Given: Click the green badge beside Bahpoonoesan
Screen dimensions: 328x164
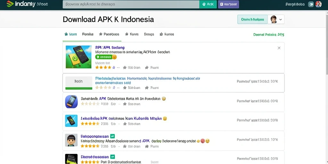Looking at the screenshot, I should pyautogui.click(x=112, y=136).
